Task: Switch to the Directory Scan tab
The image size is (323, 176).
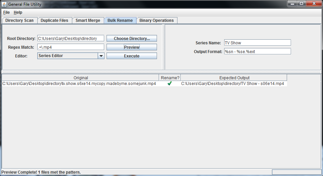Action: click(x=19, y=20)
